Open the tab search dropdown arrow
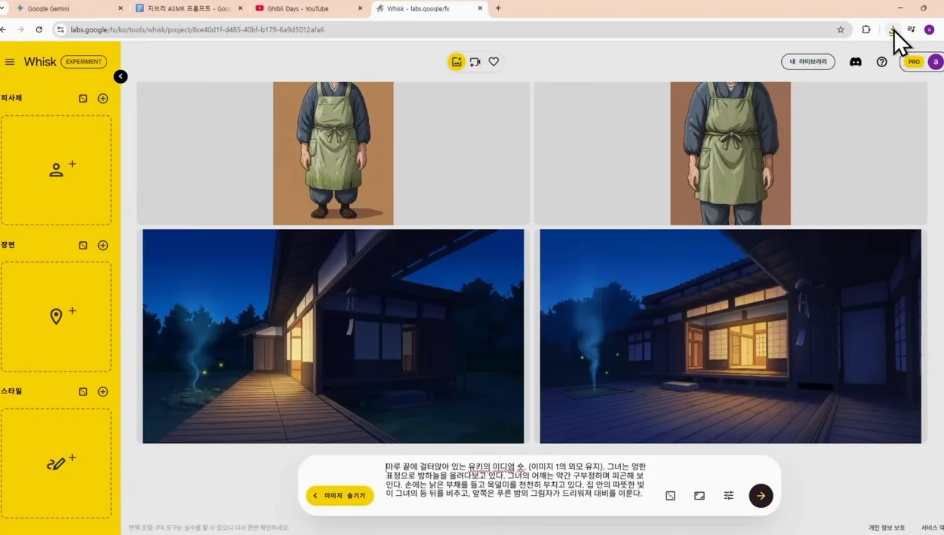The image size is (944, 535). point(3,8)
